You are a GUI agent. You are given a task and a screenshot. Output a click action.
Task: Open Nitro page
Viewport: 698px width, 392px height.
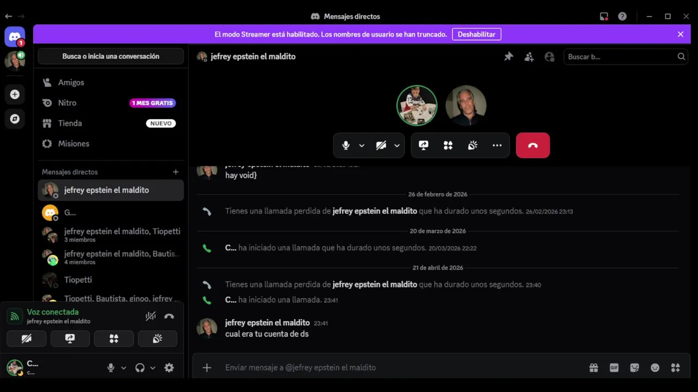[x=111, y=103]
